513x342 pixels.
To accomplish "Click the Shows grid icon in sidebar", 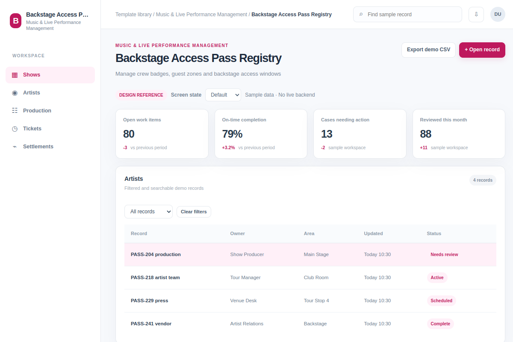I will [15, 75].
